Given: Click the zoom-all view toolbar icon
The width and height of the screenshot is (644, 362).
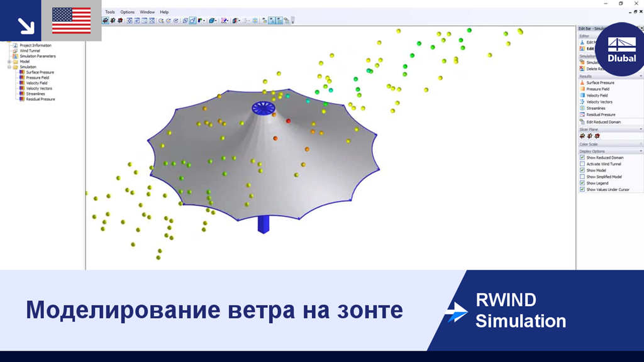Looking at the screenshot, I should (130, 21).
